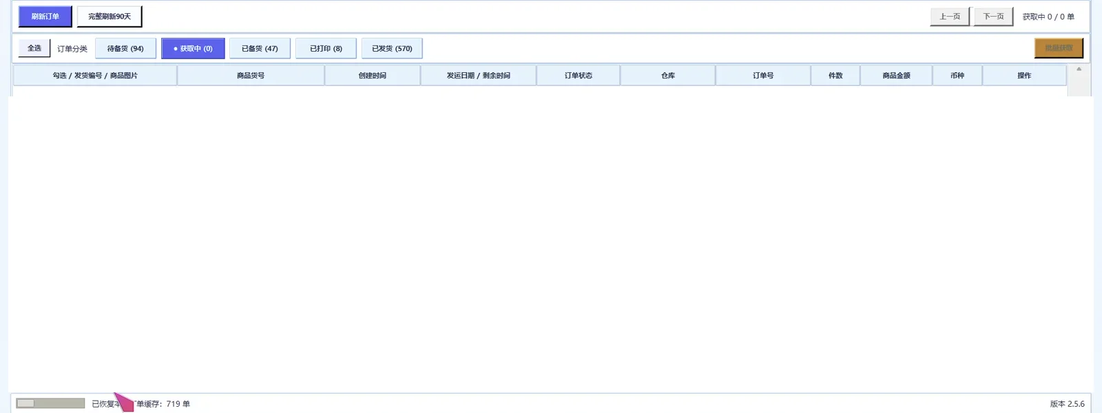
Task: Click the progress bar in the status bar
Action: point(50,403)
